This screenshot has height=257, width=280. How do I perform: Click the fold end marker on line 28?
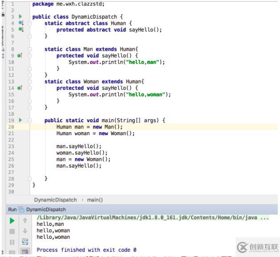(30, 179)
